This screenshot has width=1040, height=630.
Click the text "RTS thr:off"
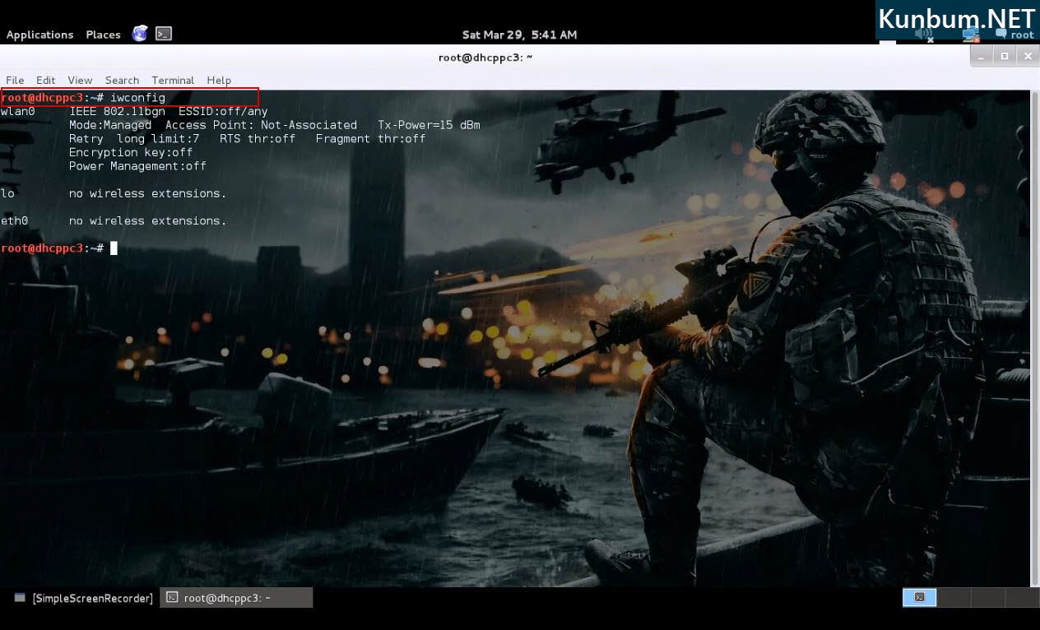(258, 138)
